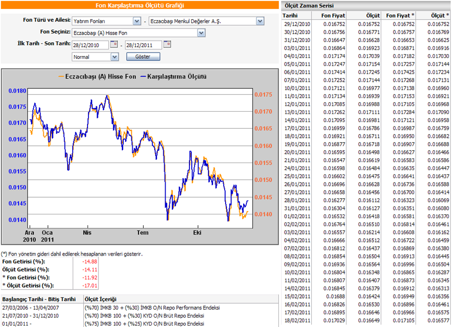This screenshot has width=453, height=327.
Task: Expand the Eczacıbaşı (A) Hisse Fon selector
Action: click(201, 33)
